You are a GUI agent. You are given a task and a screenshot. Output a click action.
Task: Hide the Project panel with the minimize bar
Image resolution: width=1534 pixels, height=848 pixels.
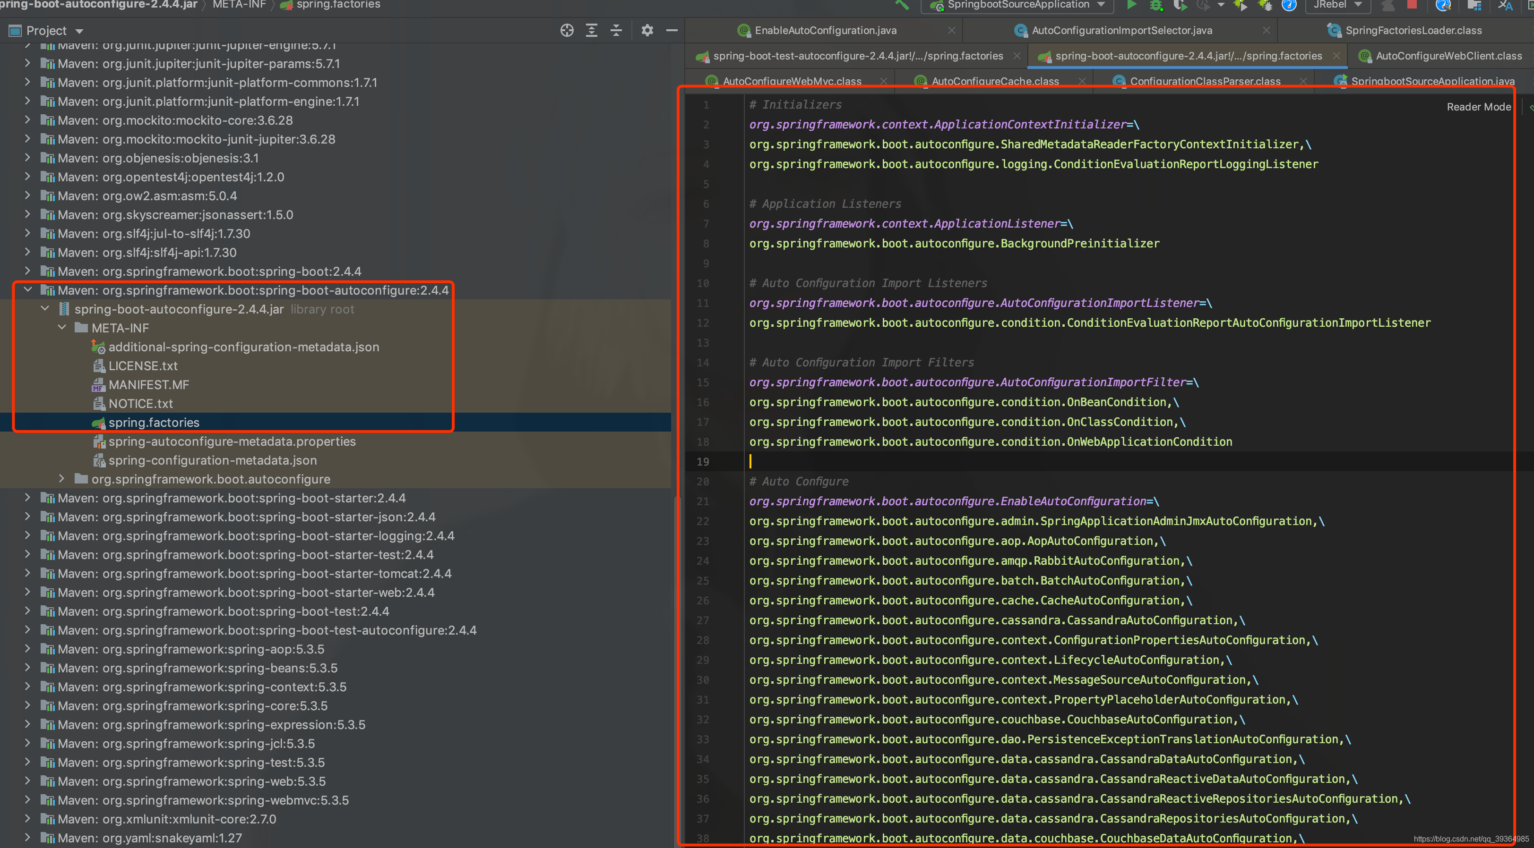click(672, 30)
